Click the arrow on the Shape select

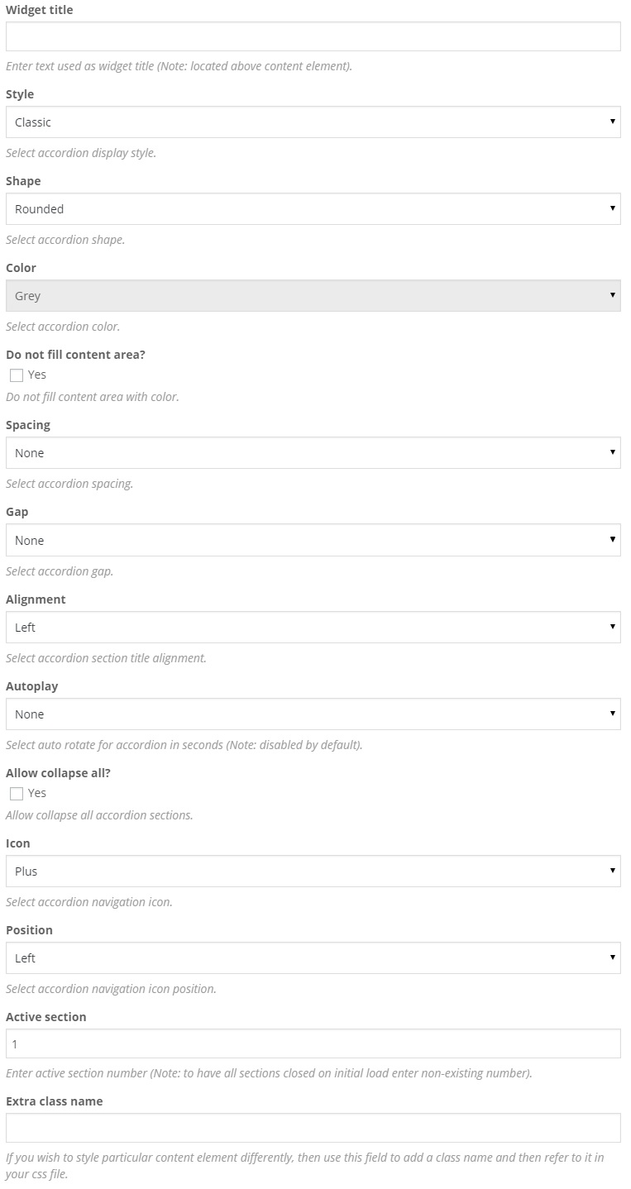coord(612,208)
